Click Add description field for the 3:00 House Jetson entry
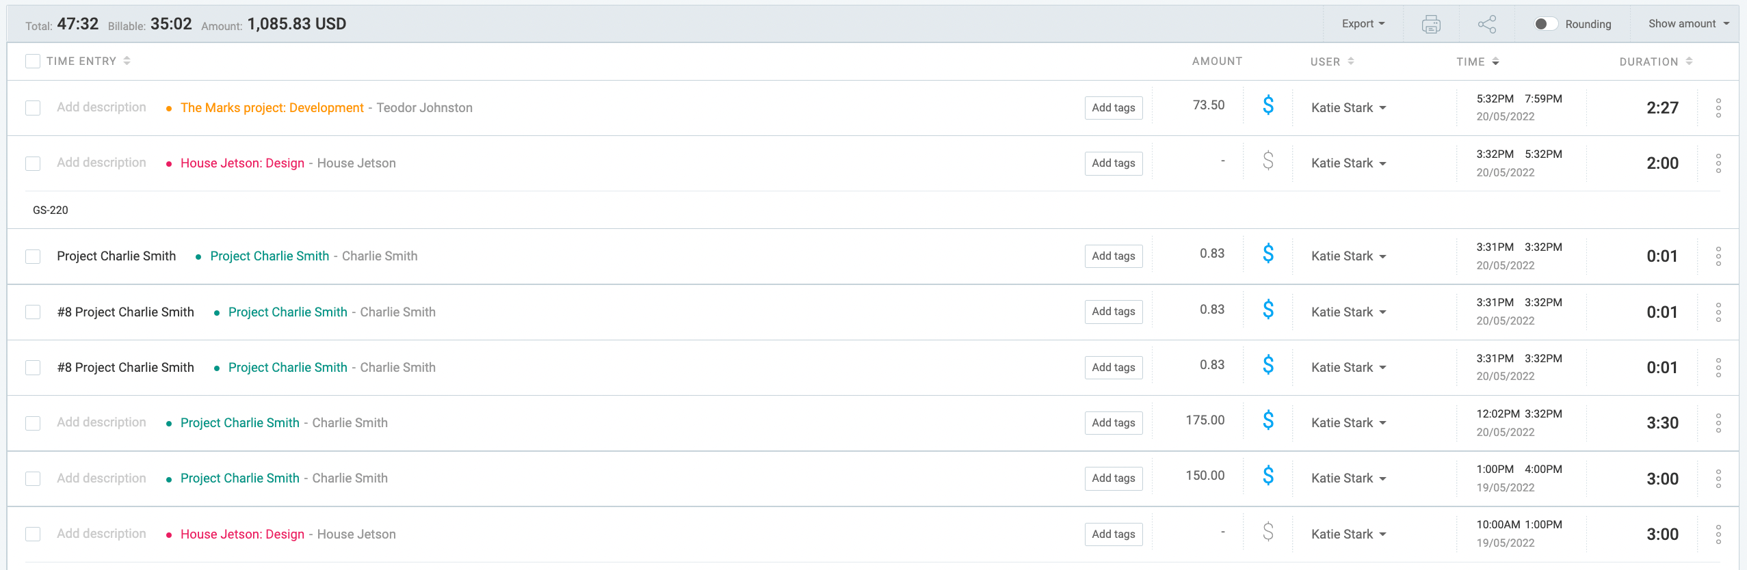This screenshot has height=570, width=1747. point(101,534)
